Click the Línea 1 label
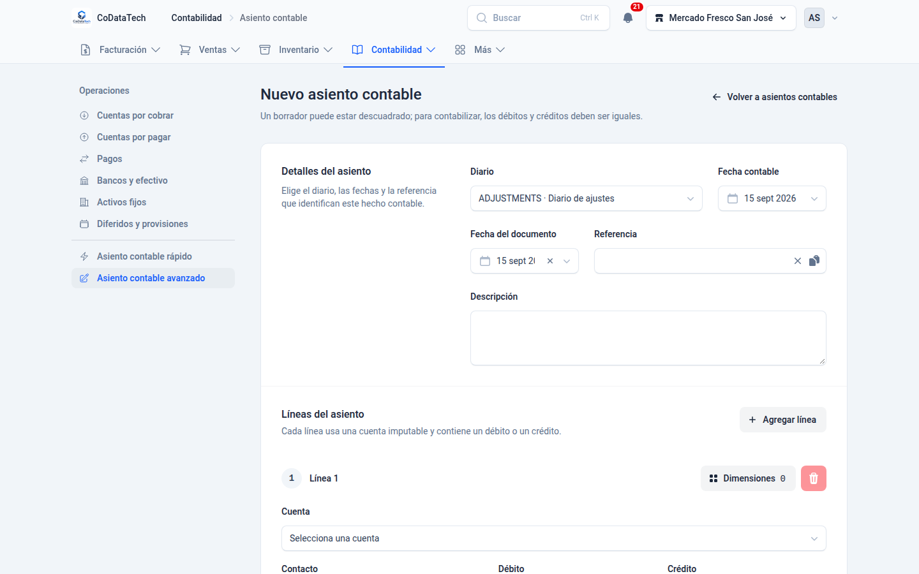 pyautogui.click(x=324, y=478)
